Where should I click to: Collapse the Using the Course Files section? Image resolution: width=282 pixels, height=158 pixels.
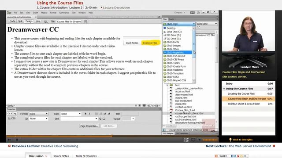tap(224, 89)
